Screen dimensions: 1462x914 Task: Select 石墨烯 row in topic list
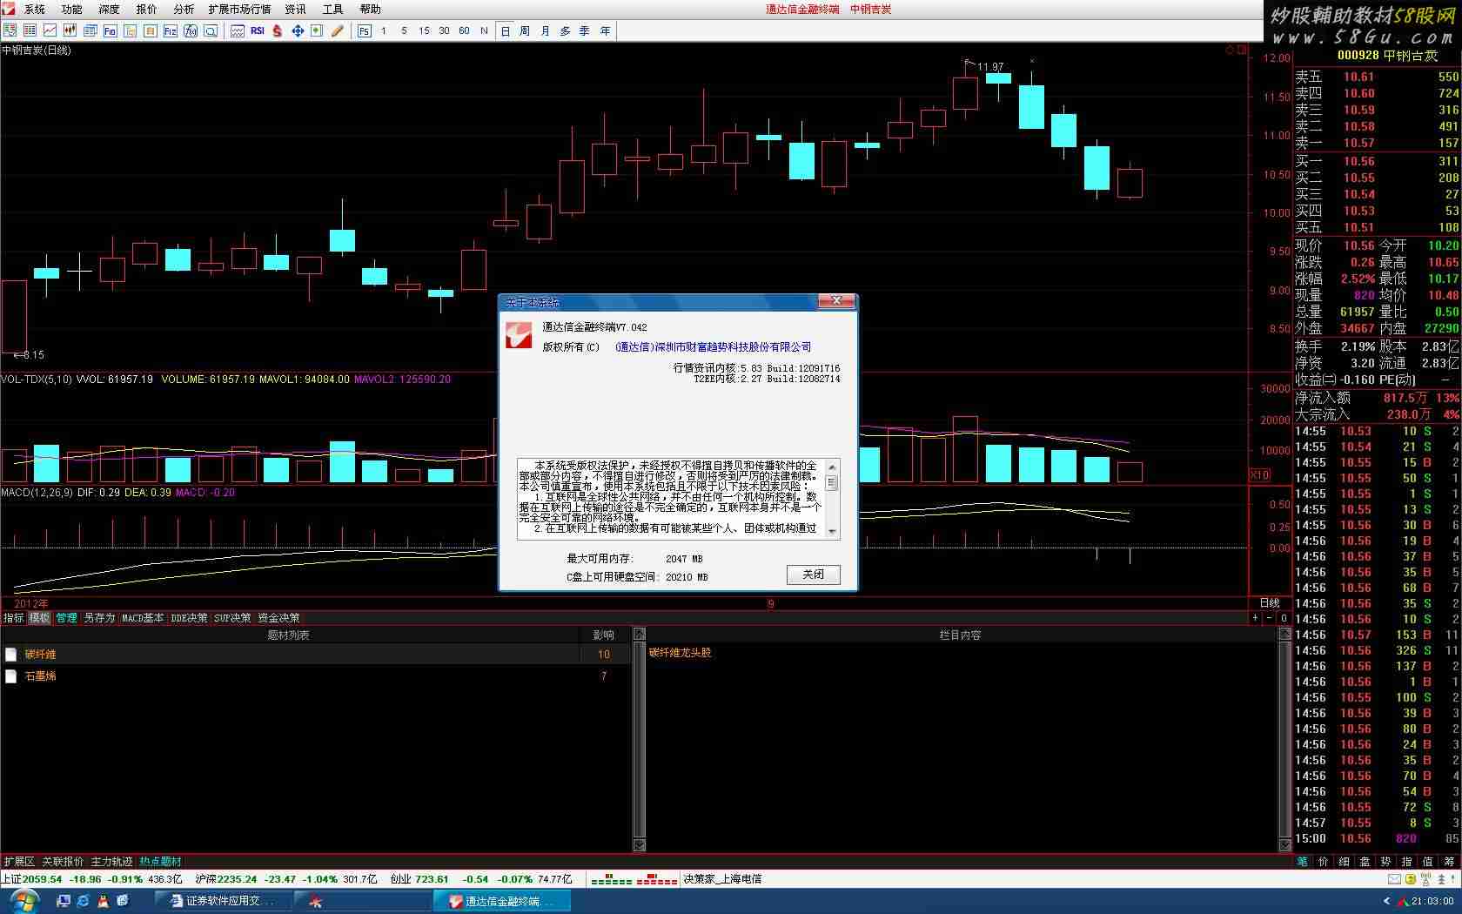pos(316,675)
